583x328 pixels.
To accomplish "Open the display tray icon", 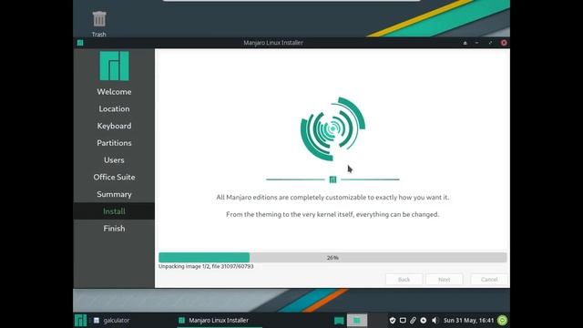I will pos(403,320).
